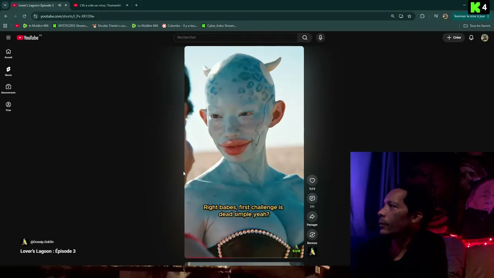Open the MYSTICGRIS Stream bookmark
This screenshot has width=494, height=278.
(x=70, y=26)
